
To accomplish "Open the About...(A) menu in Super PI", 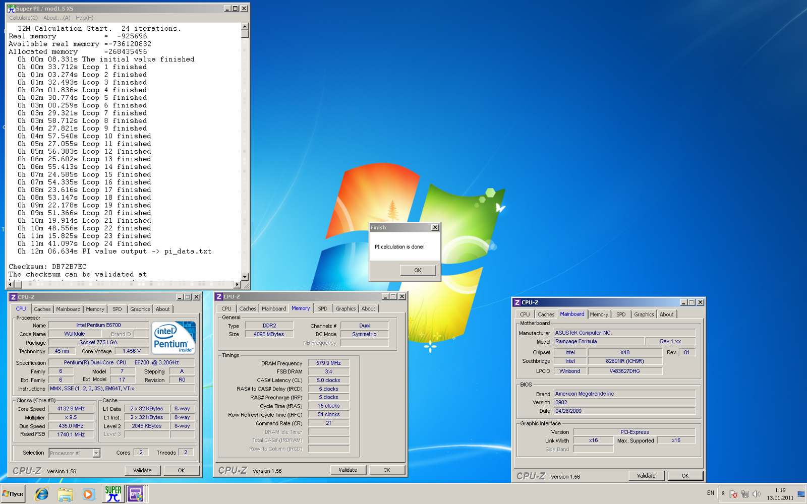I will click(x=56, y=18).
